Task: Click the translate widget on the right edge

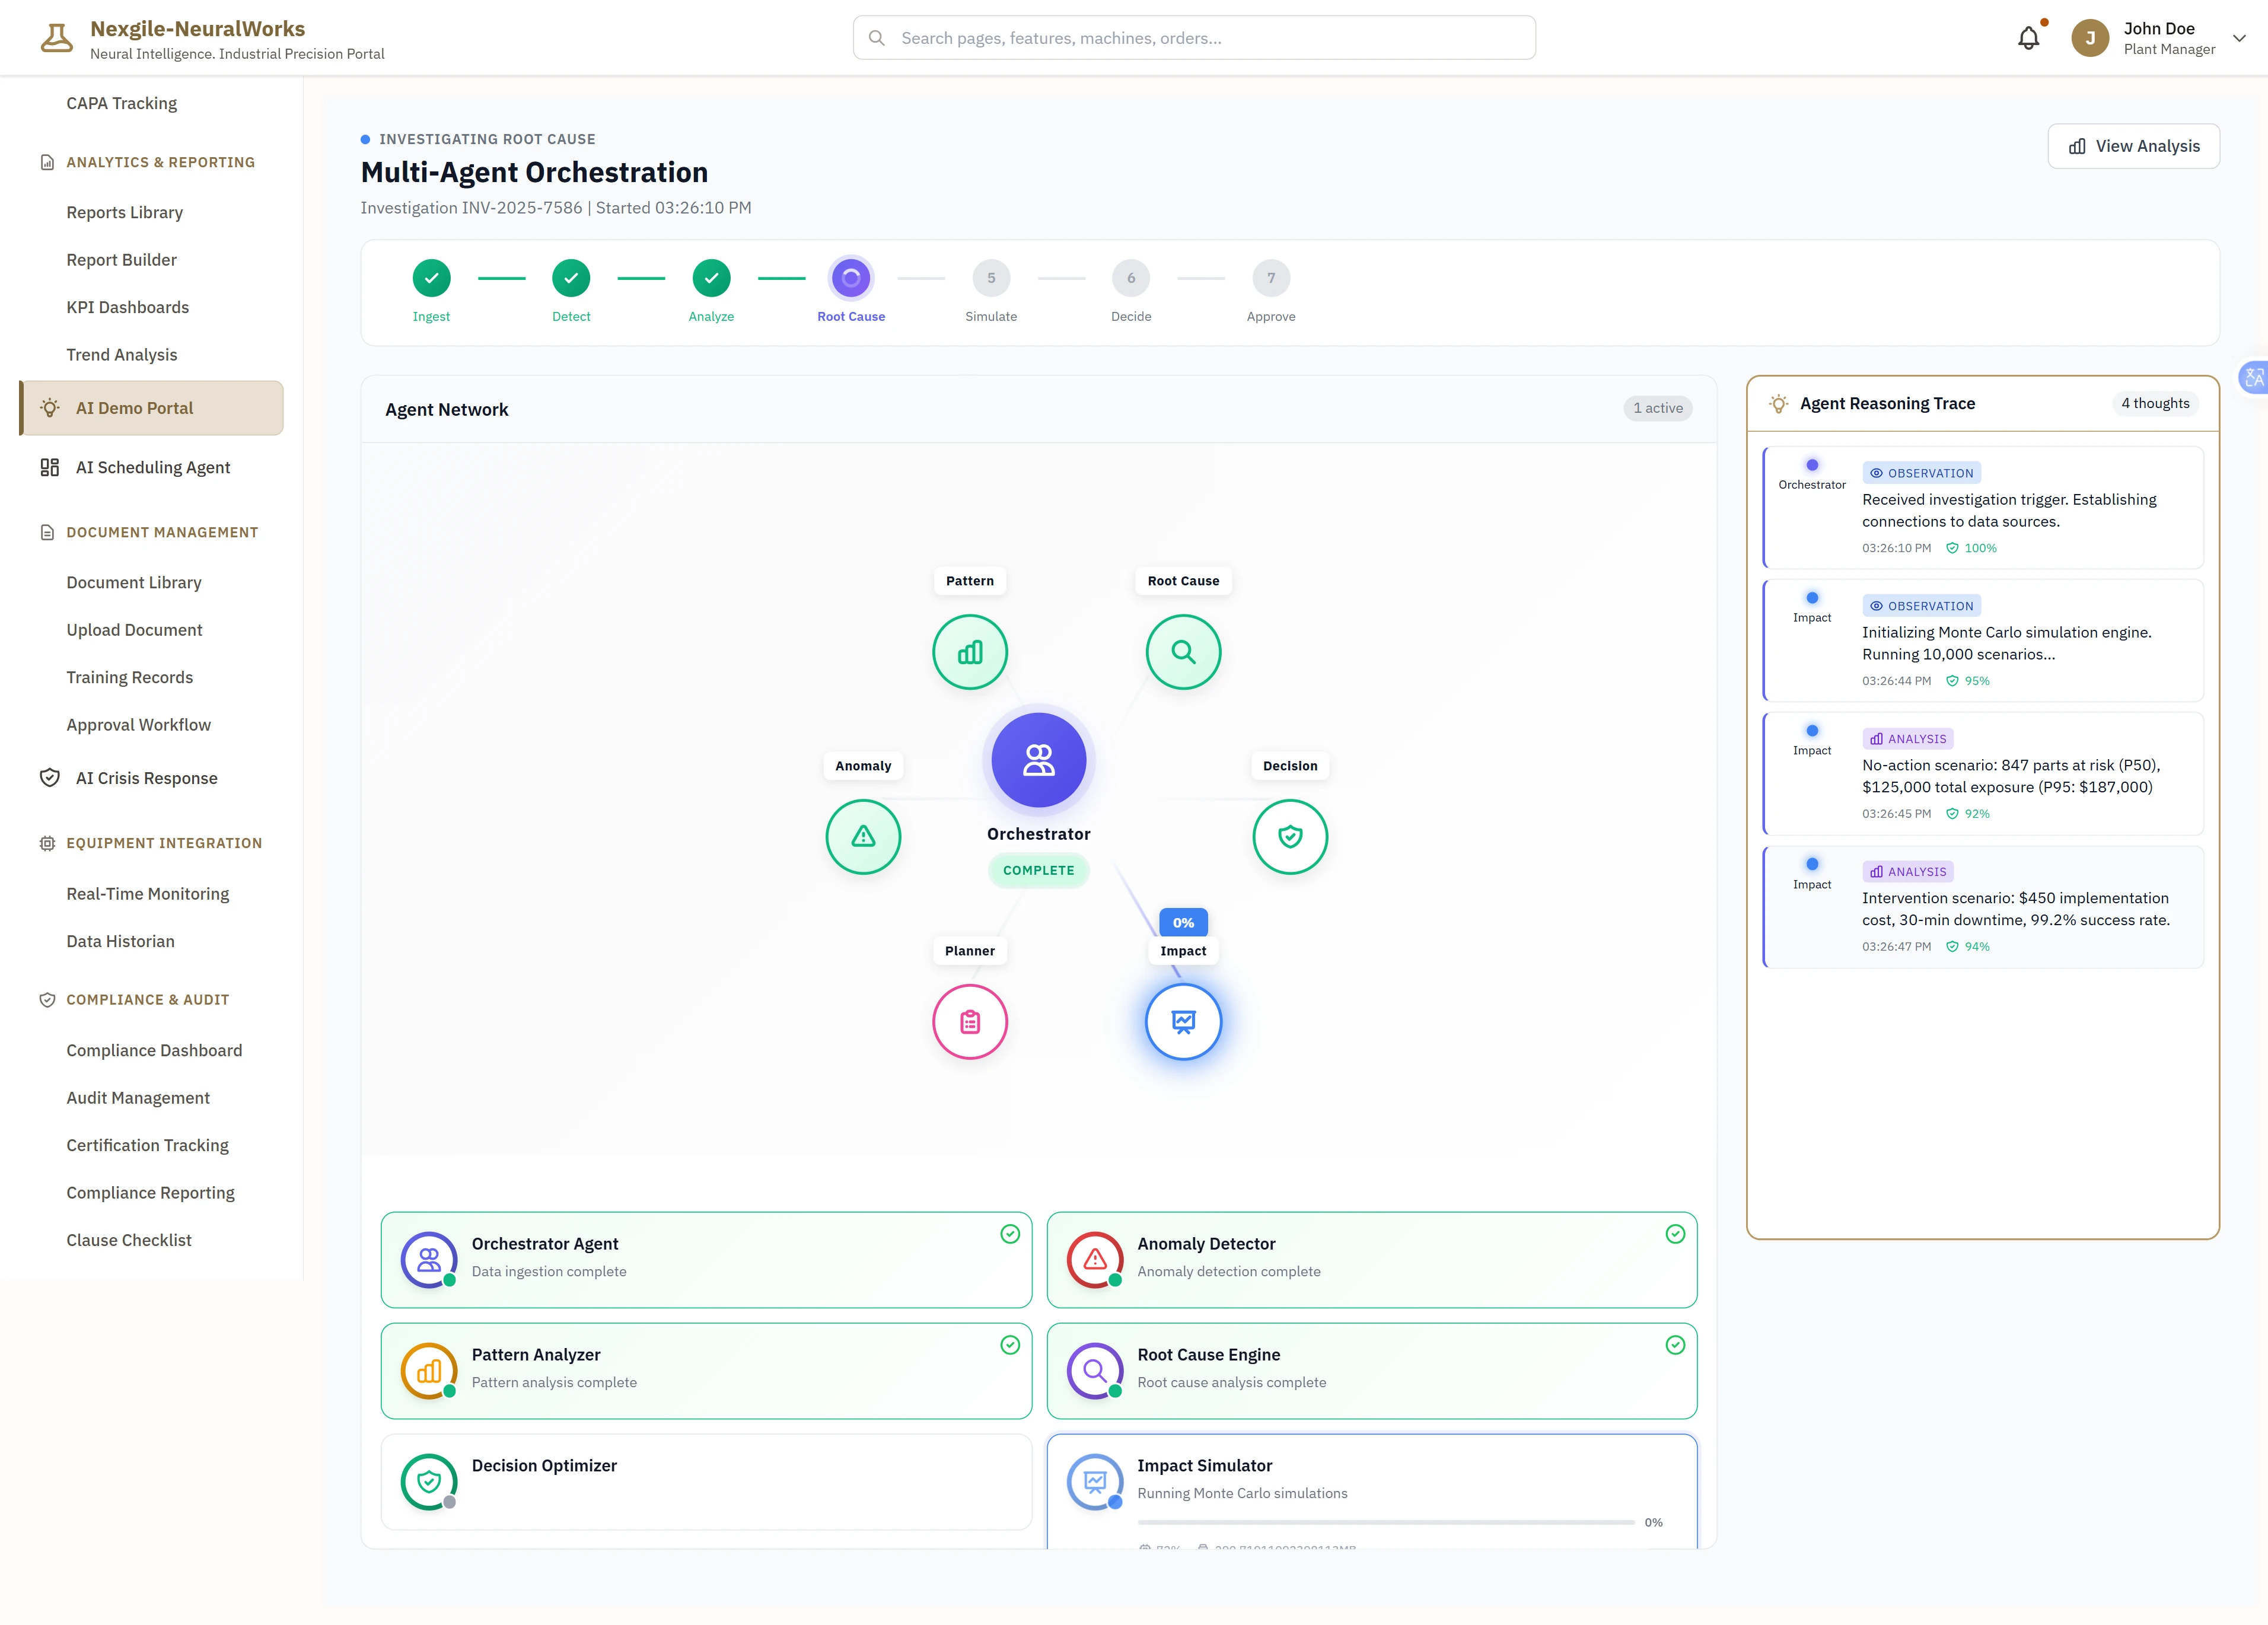Action: (x=2254, y=377)
